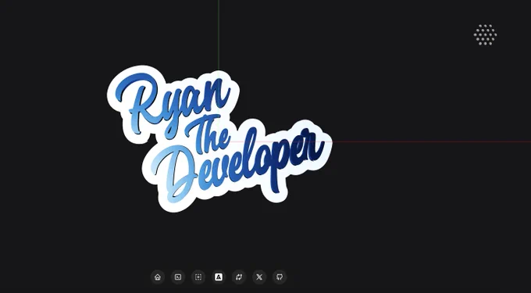The image size is (531, 293).
Task: Open the terminal icon in dock
Action: click(178, 277)
